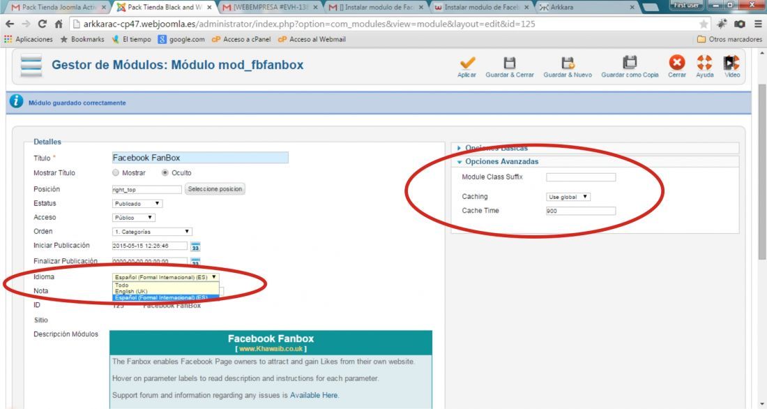Open Acceso al Webmail bookmark
This screenshot has height=409, width=767.
pos(312,39)
